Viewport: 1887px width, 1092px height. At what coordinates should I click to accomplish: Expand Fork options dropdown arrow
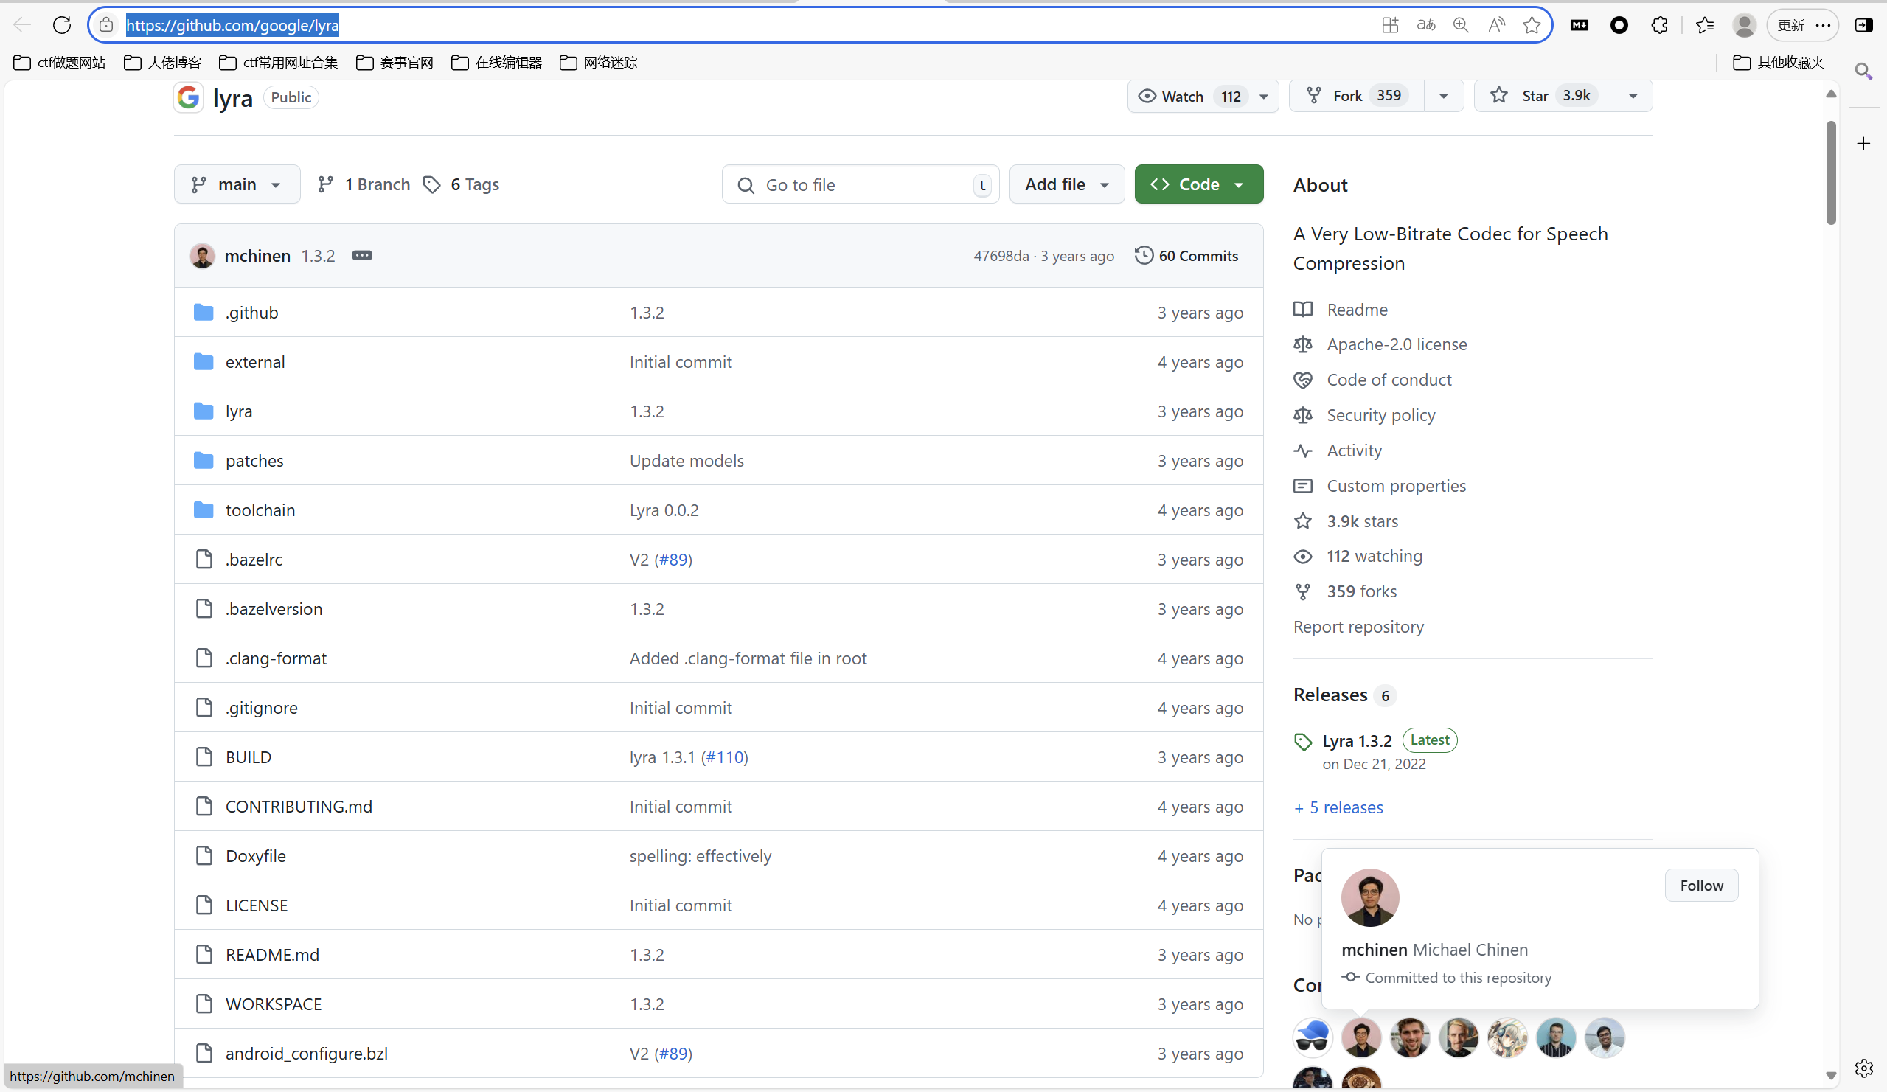1444,97
